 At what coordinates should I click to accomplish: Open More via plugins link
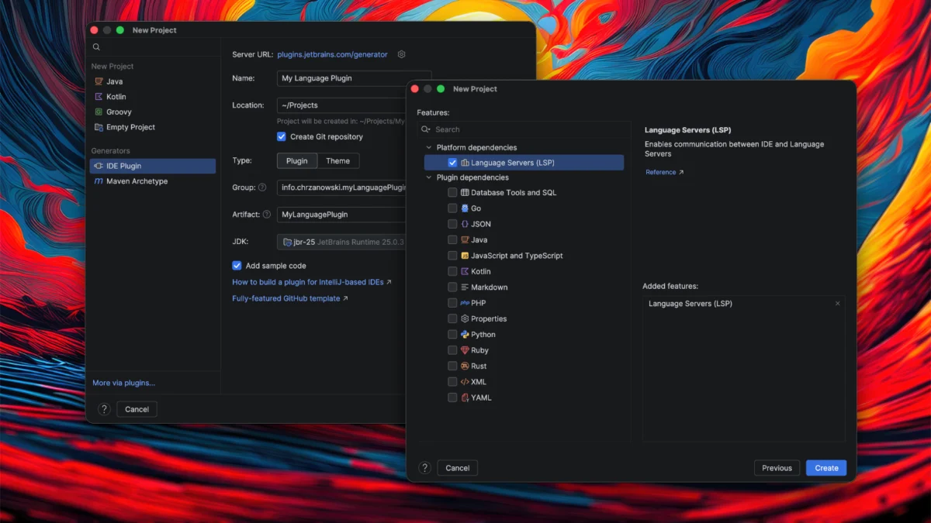123,383
